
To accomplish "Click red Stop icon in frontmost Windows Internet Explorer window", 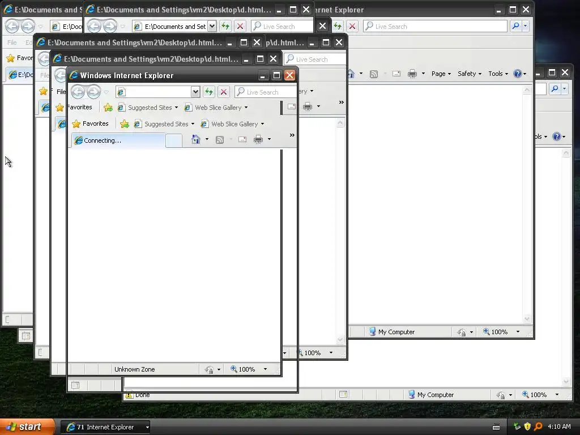I will tap(223, 92).
